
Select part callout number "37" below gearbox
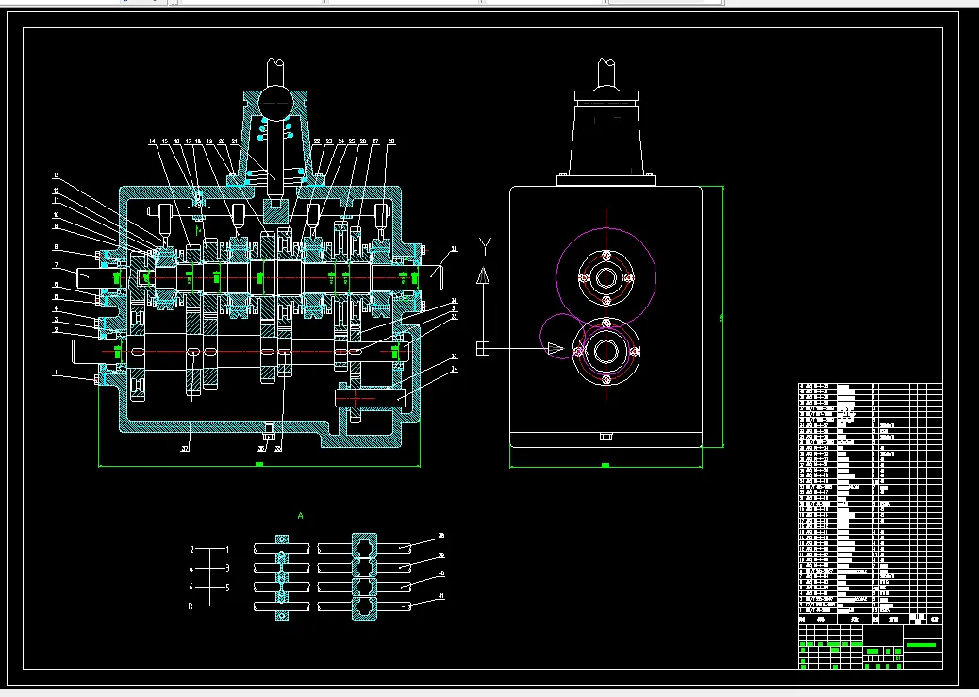[185, 448]
